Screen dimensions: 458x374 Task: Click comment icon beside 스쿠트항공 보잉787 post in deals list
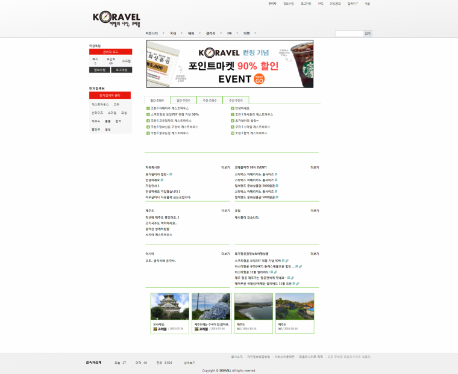pyautogui.click(x=283, y=261)
